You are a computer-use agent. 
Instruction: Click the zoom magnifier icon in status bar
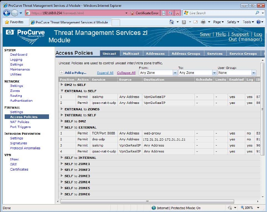click(x=242, y=208)
